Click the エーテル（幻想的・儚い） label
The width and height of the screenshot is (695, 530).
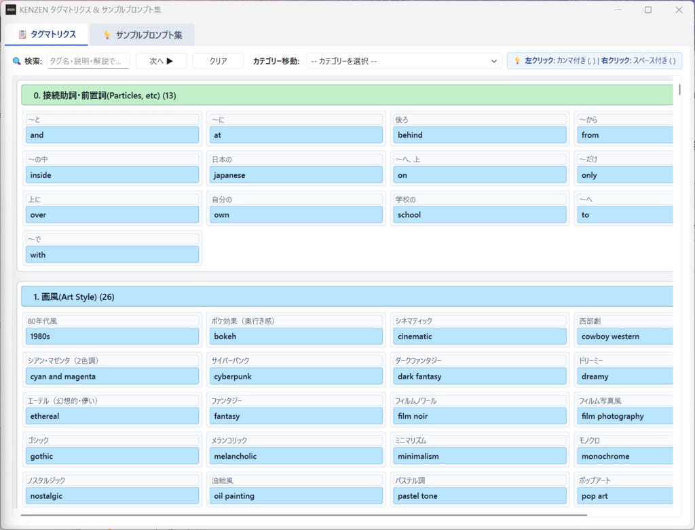pos(112,400)
